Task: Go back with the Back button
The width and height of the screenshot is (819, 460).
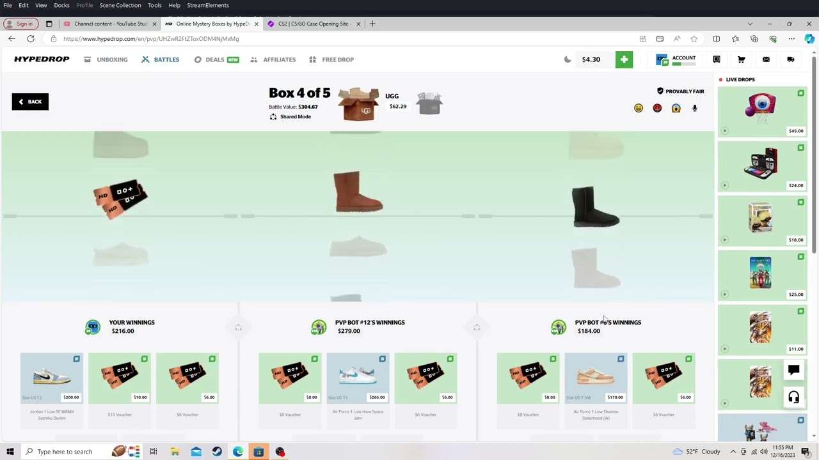Action: click(30, 102)
